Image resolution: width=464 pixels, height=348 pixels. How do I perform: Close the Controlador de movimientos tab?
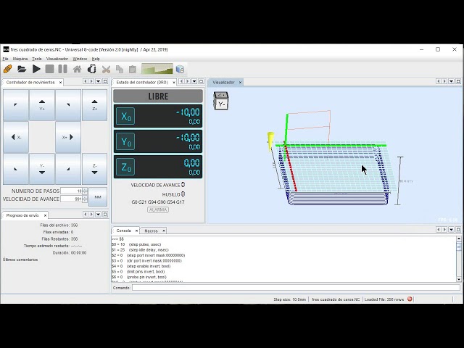point(60,82)
